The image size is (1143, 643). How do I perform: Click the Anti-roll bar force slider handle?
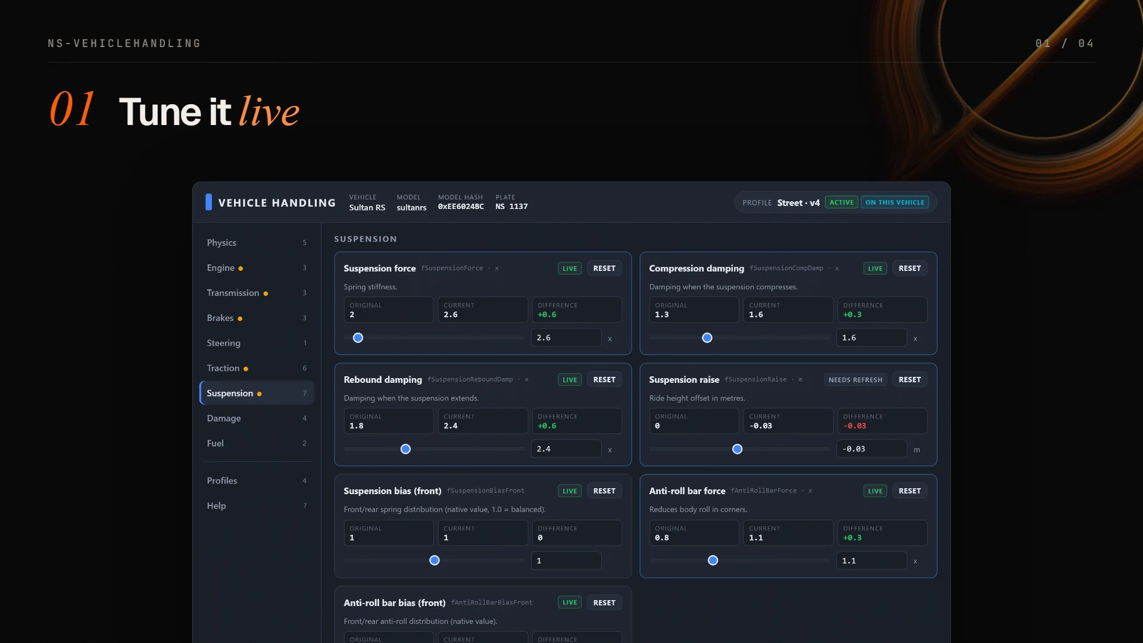[713, 560]
